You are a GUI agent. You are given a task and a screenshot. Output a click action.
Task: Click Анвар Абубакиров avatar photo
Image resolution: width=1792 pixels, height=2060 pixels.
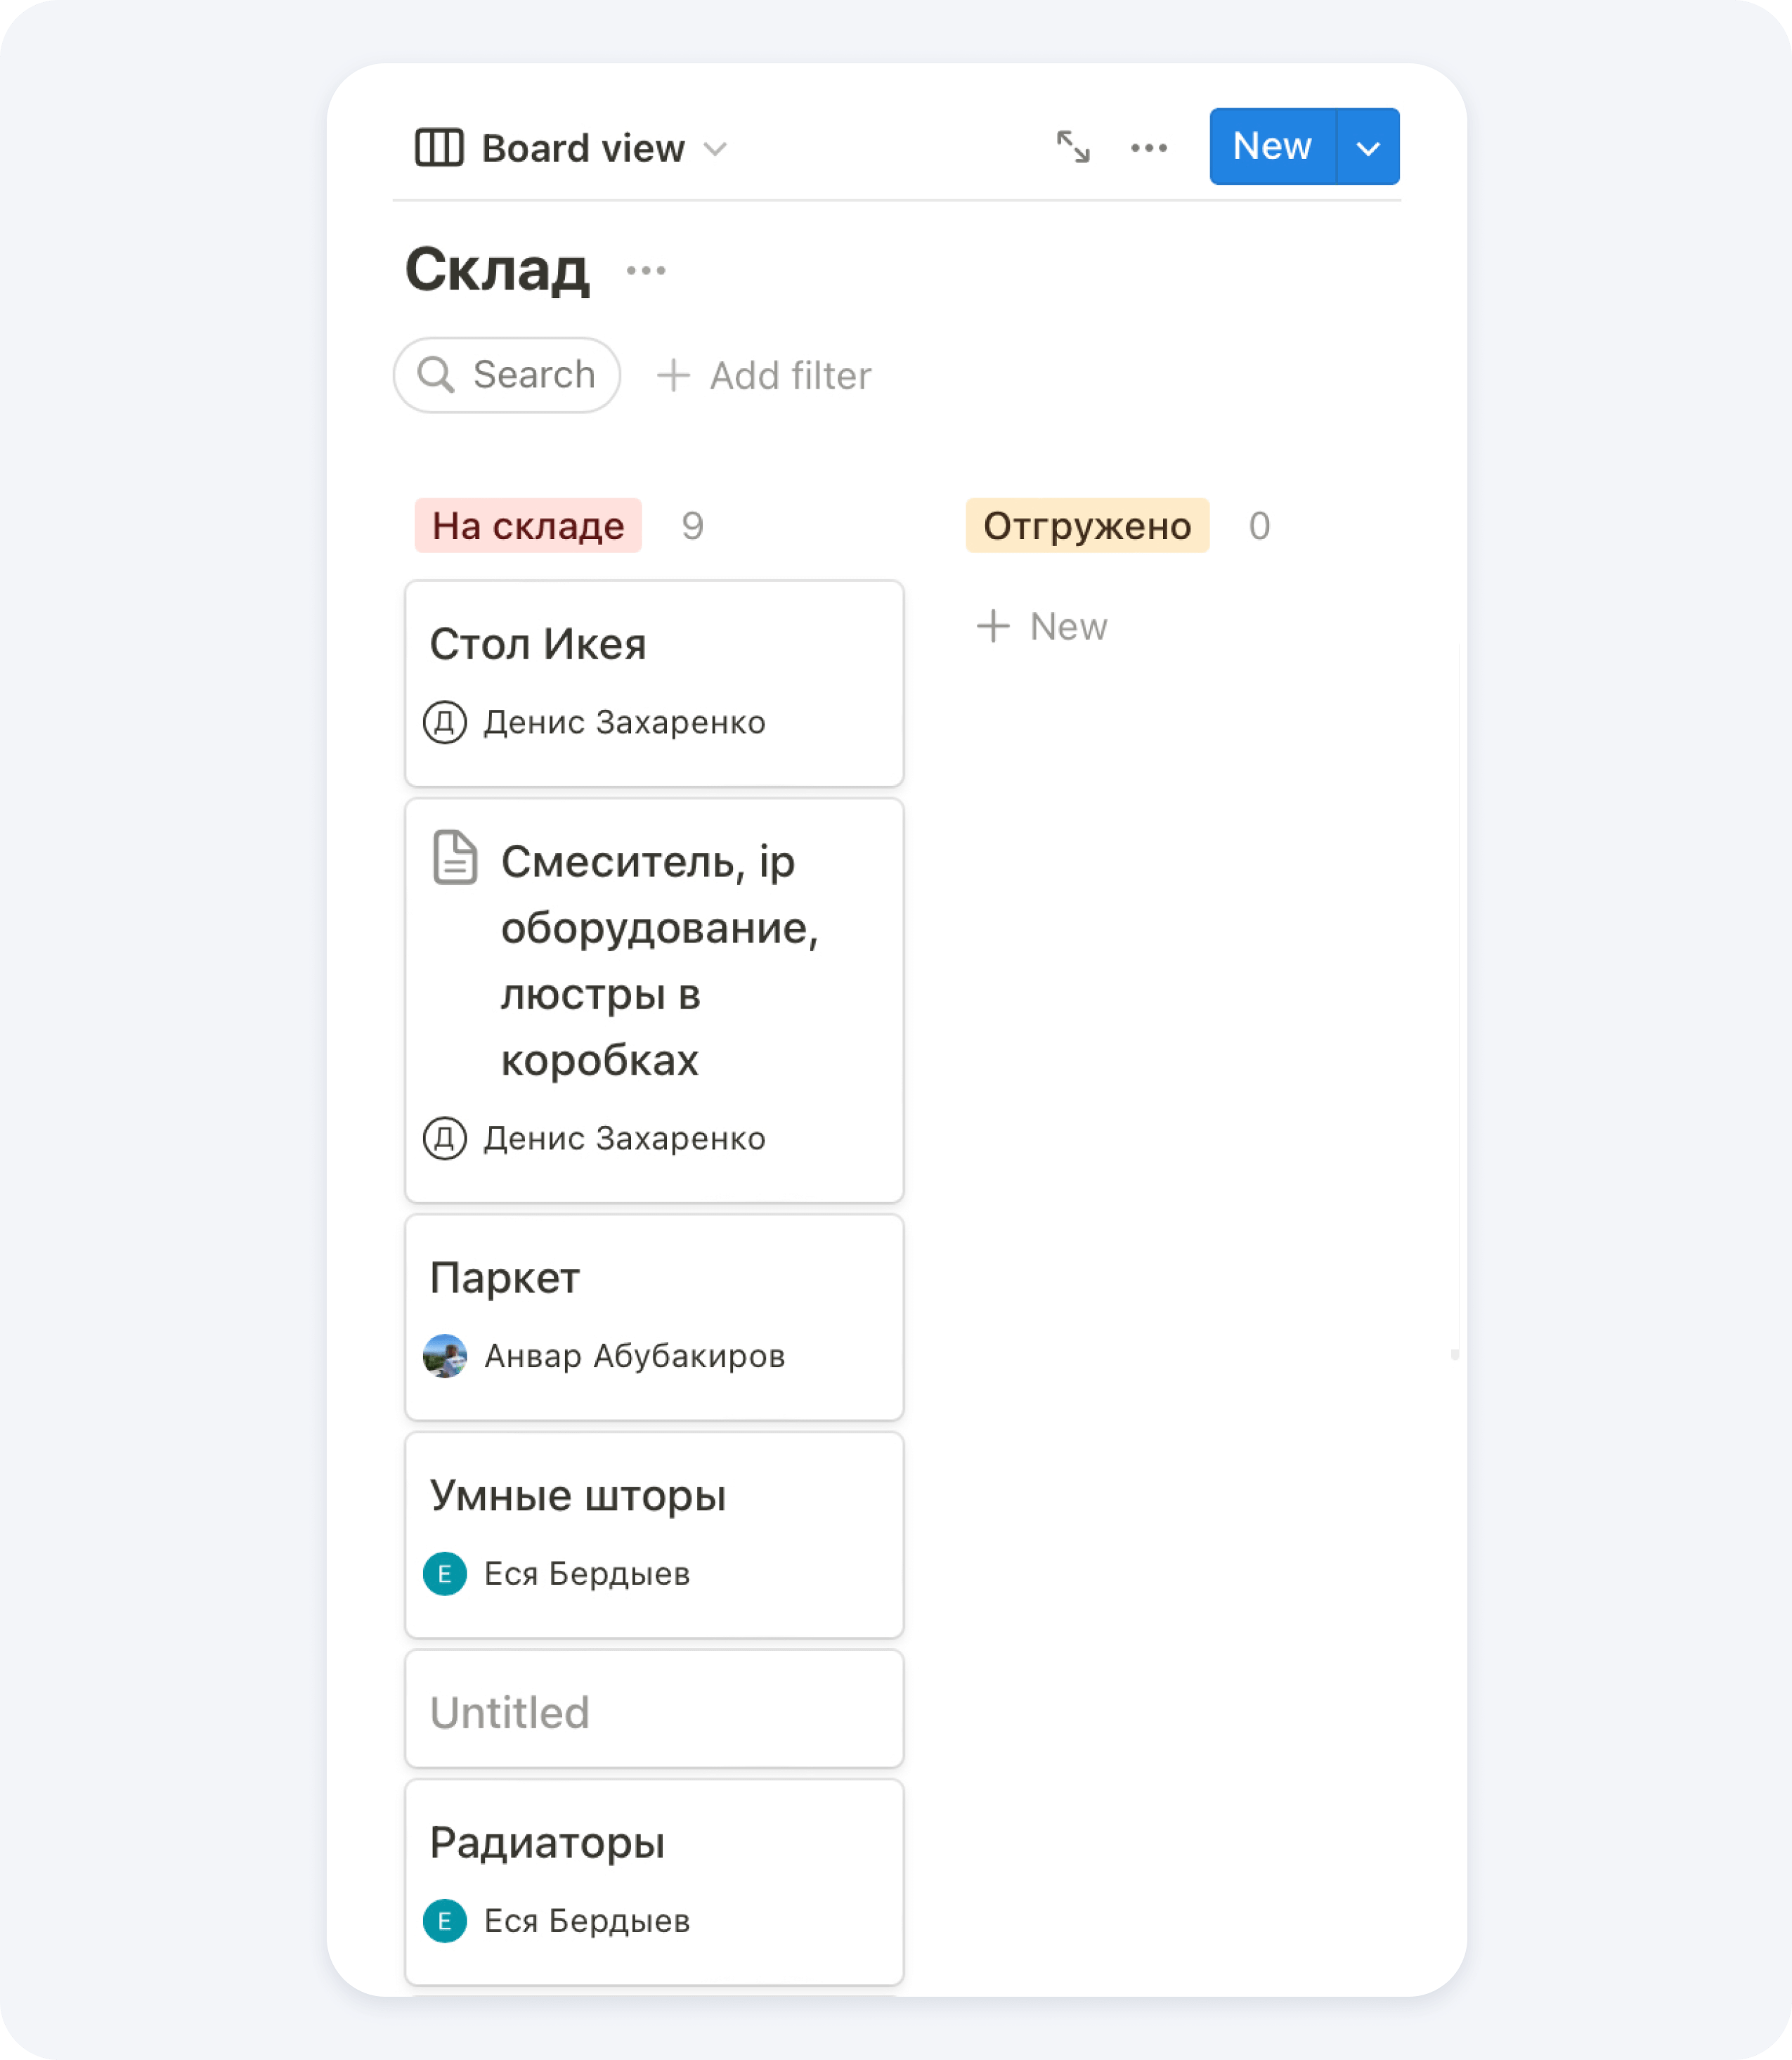pos(445,1356)
